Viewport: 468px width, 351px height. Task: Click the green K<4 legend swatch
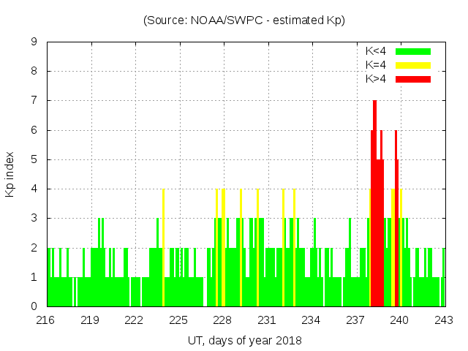pos(413,51)
